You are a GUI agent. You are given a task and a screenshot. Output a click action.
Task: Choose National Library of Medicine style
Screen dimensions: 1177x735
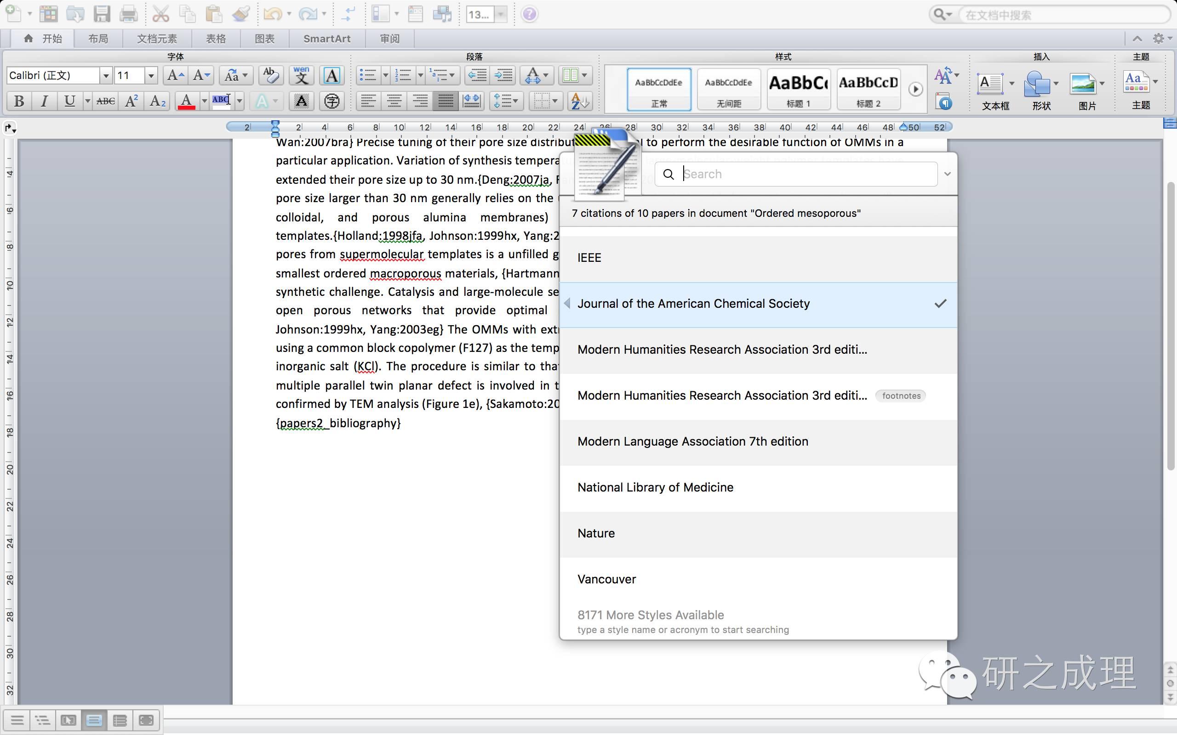pyautogui.click(x=758, y=487)
